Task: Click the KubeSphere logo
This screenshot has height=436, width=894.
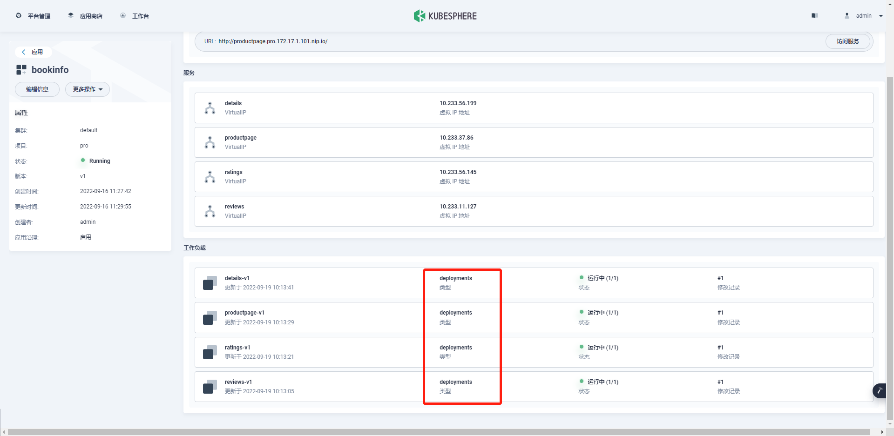Action: click(x=445, y=16)
